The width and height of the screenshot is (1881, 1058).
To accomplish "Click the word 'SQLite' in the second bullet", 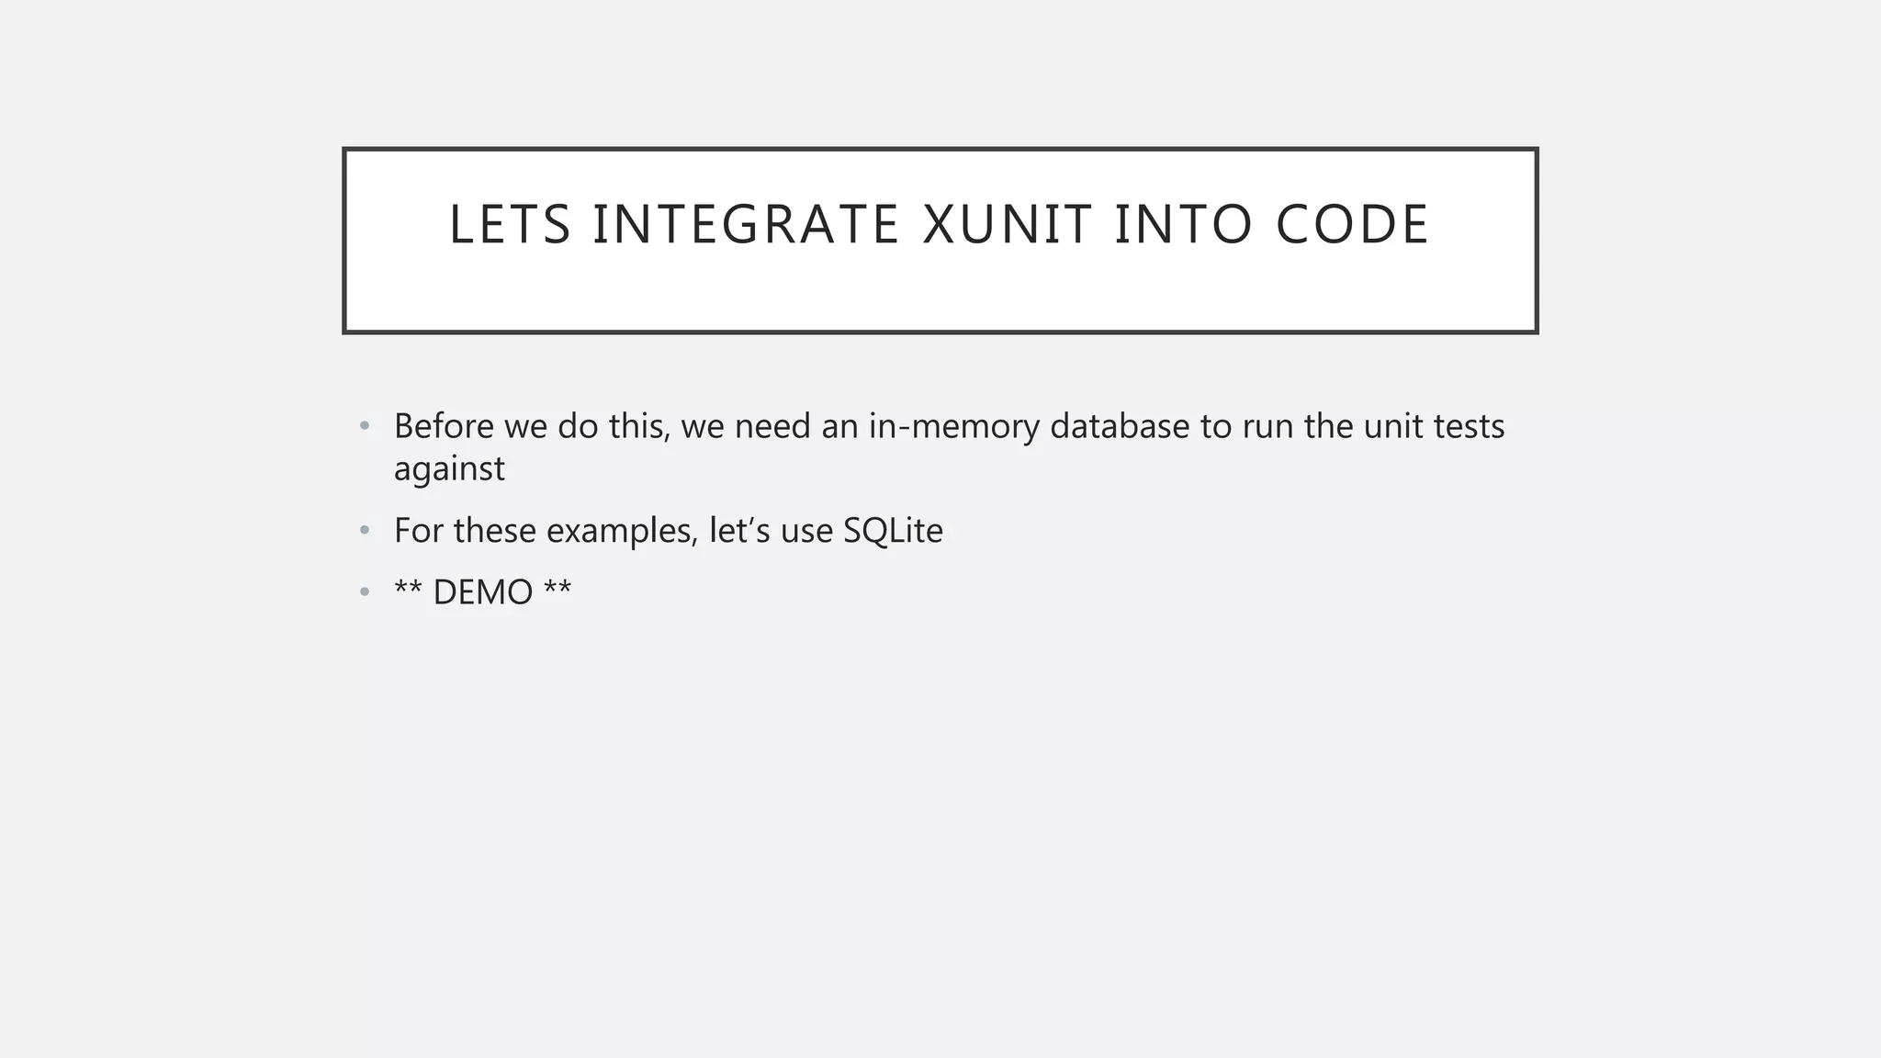I will 893,531.
